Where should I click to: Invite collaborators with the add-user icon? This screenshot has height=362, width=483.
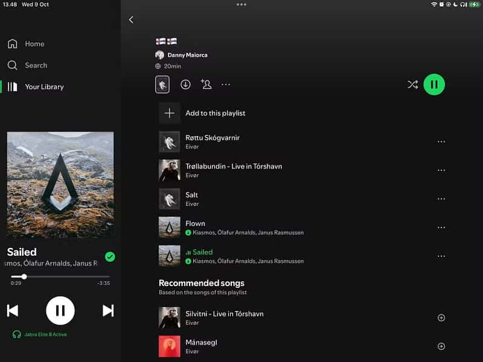click(x=206, y=84)
